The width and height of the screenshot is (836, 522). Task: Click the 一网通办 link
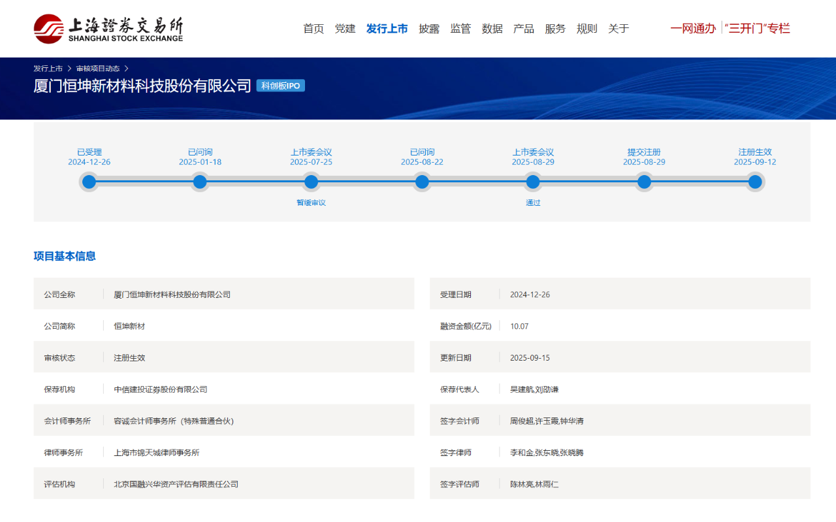pos(693,29)
